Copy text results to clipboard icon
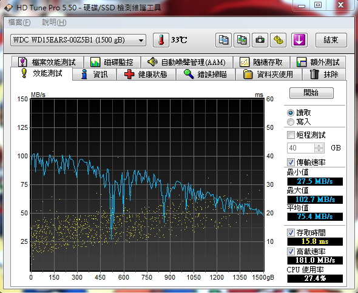 tap(223, 40)
